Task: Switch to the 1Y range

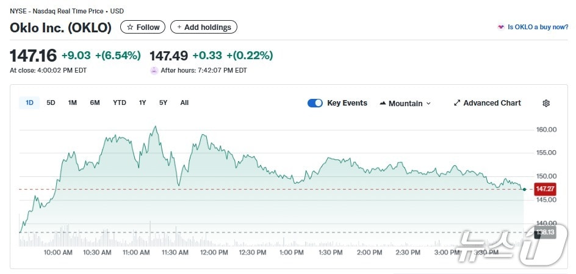Action: point(142,103)
